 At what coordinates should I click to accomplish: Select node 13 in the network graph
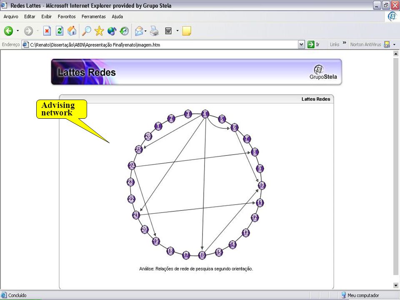pos(246,232)
